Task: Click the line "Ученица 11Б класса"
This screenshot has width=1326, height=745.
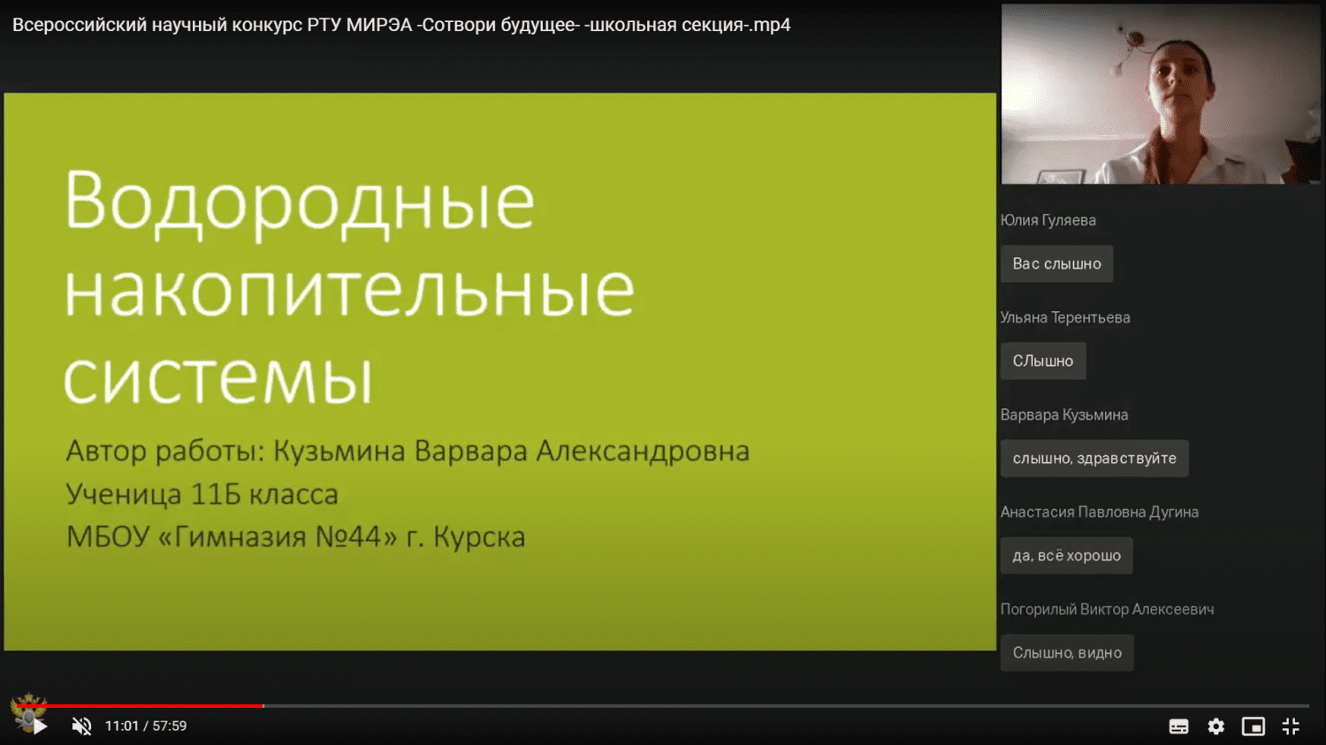Action: click(x=202, y=494)
